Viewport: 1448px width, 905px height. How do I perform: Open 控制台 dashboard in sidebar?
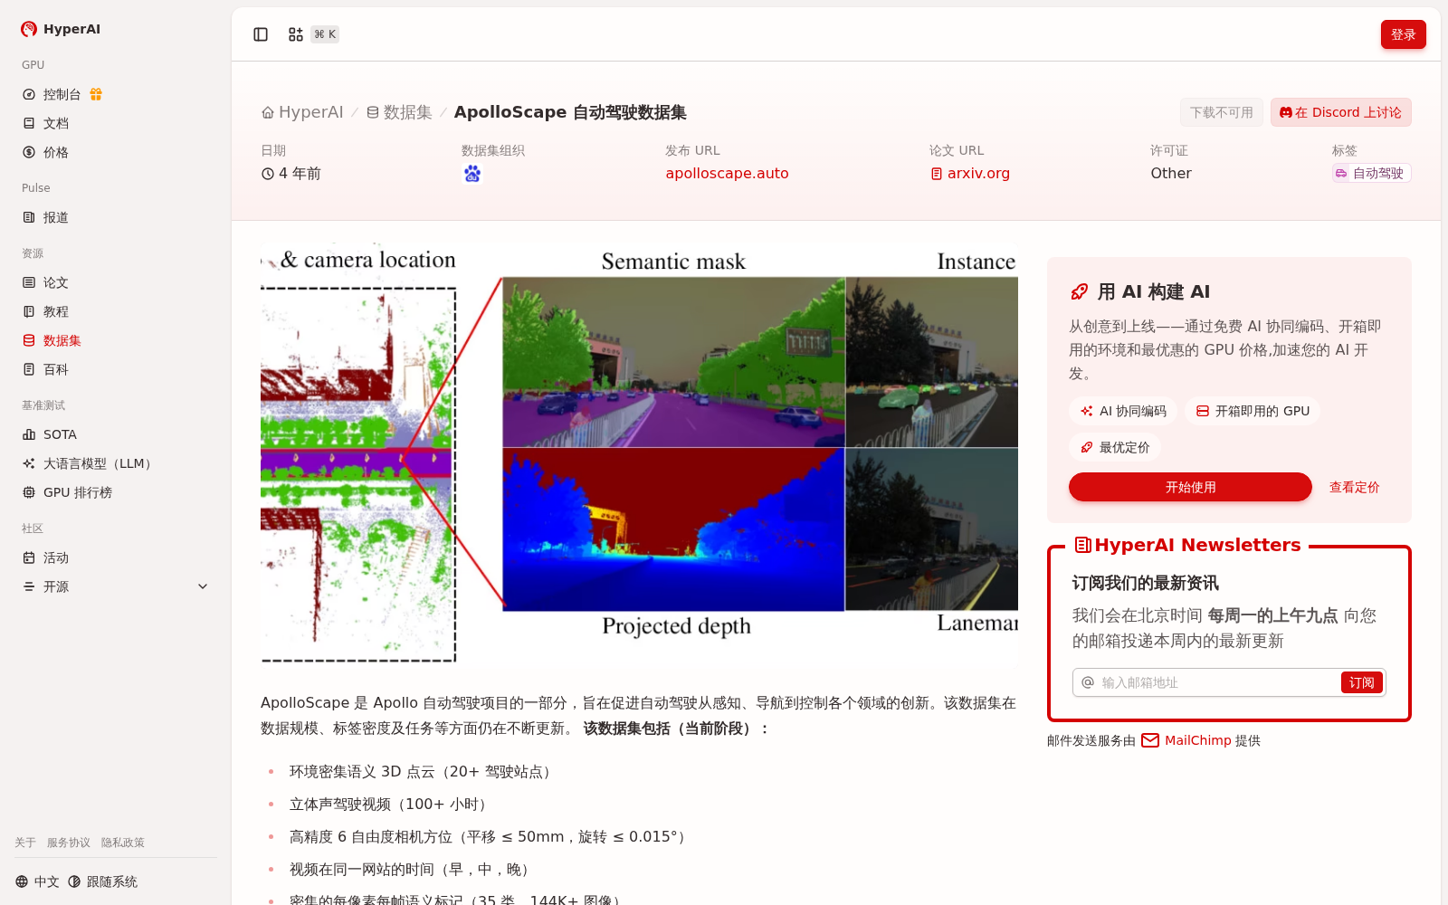click(62, 94)
